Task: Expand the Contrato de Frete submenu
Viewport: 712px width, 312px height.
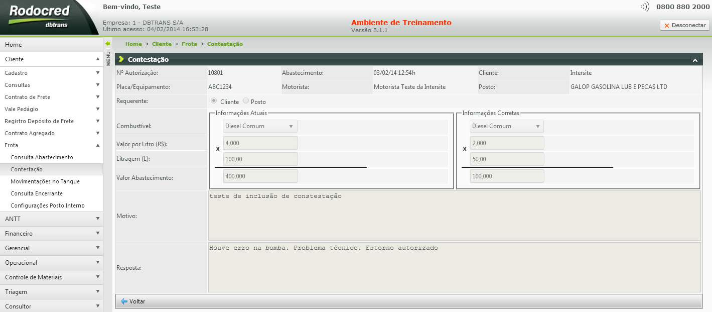Action: 51,97
